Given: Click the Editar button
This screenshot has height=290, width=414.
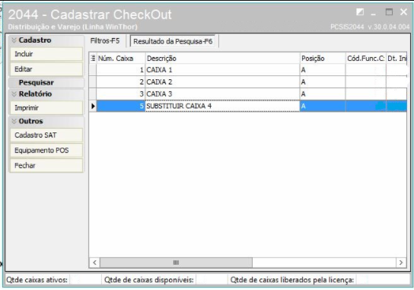Looking at the screenshot, I should coord(46,69).
